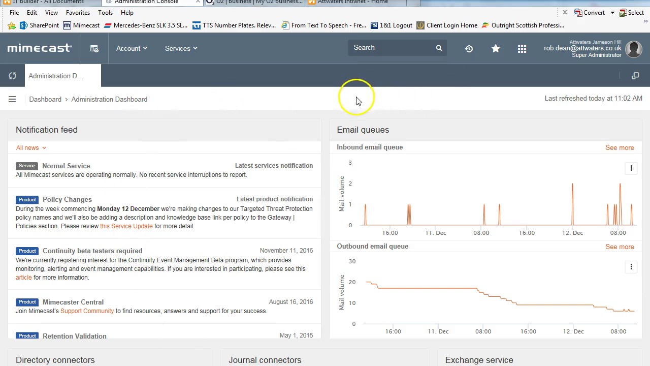Open outbound queue chart options menu
Screen dimensions: 650x366
tap(631, 267)
